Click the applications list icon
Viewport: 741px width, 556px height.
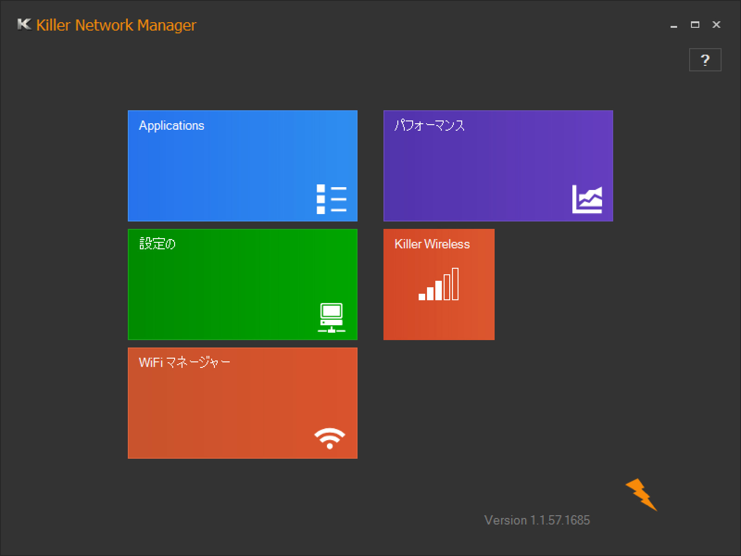(332, 199)
